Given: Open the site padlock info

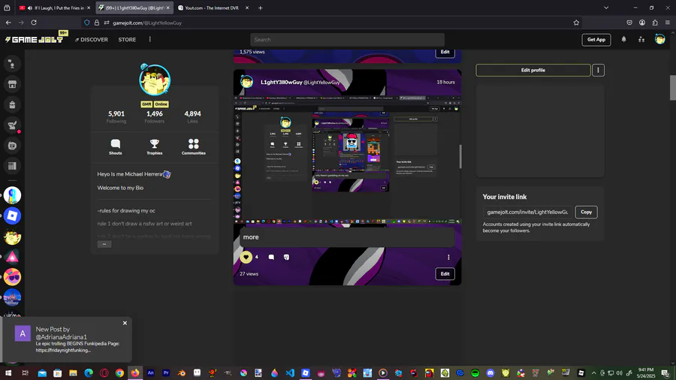Looking at the screenshot, I should pyautogui.click(x=97, y=23).
